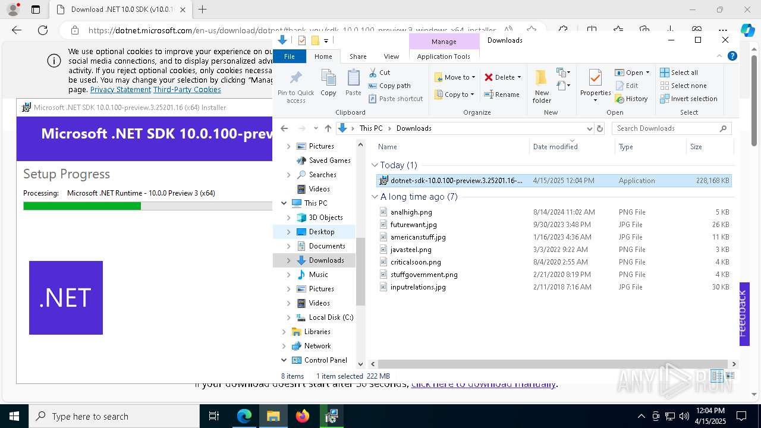Click the search magnifier in Search Downloads
The height and width of the screenshot is (428, 761).
point(723,128)
